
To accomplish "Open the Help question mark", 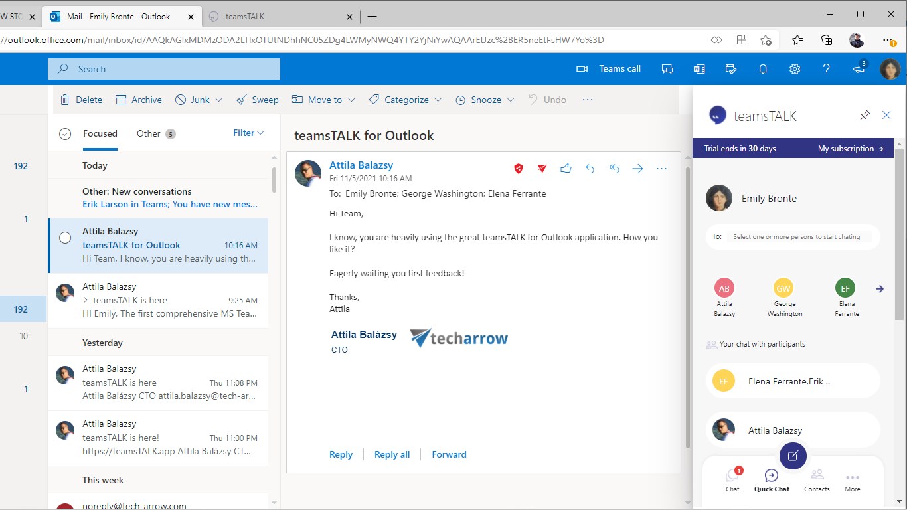I will 827,69.
